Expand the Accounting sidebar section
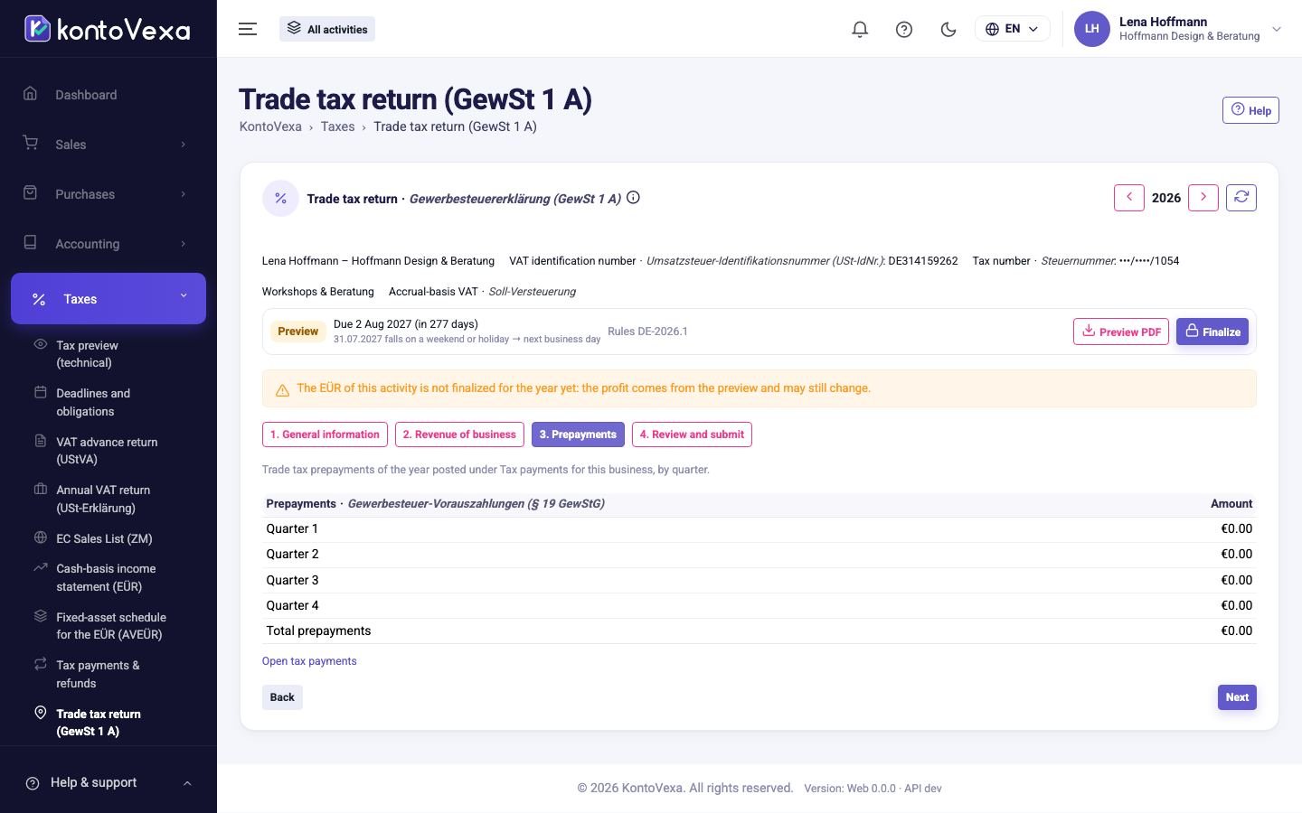The height and width of the screenshot is (813, 1302). coord(108,244)
